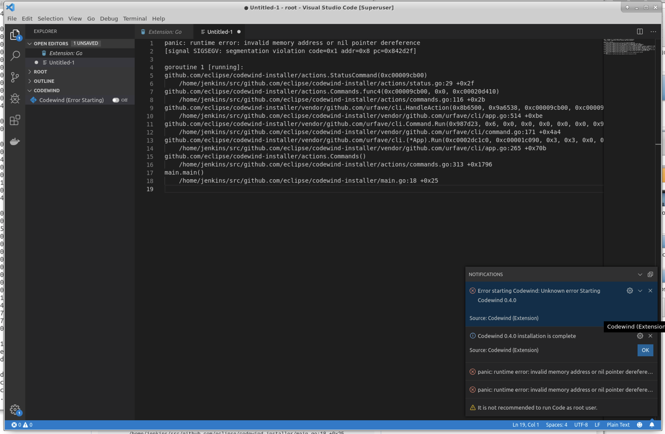Open the Extensions view
Image resolution: width=665 pixels, height=434 pixels.
[x=15, y=120]
